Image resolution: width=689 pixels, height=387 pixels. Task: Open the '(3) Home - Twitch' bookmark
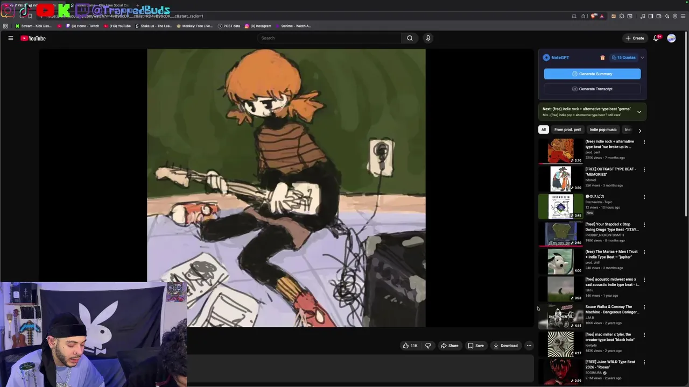click(x=82, y=26)
